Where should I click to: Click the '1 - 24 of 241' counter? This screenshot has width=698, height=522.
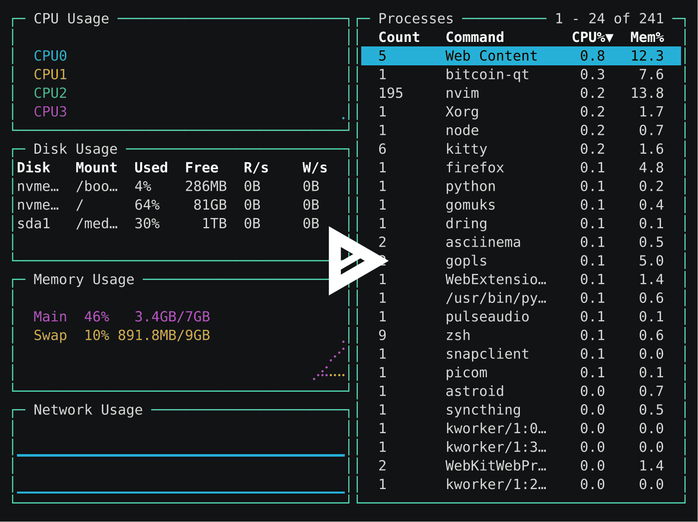[x=609, y=18]
